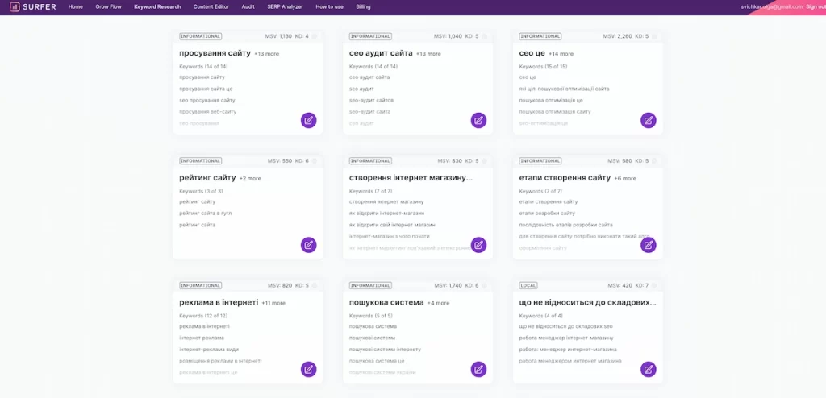
Task: Select the рейтинг сайту cluster title
Action: click(207, 178)
